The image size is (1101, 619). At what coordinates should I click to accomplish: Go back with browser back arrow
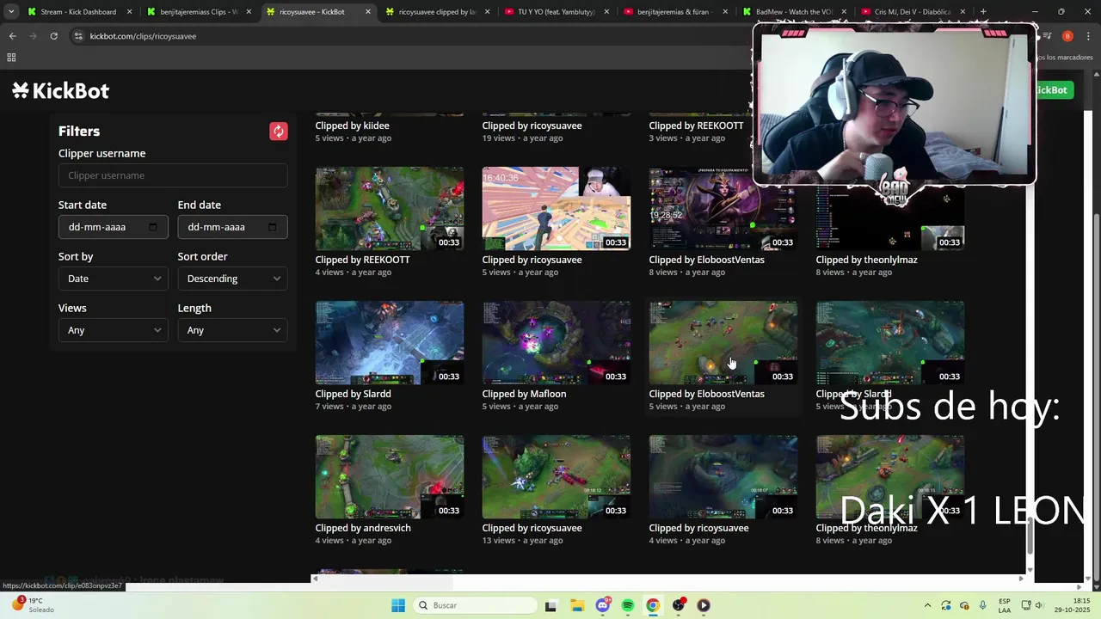coord(12,36)
